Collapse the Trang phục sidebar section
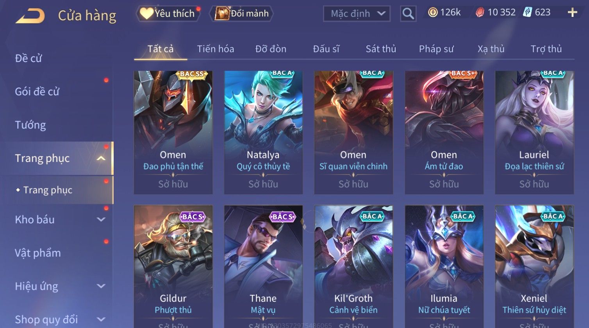This screenshot has height=328, width=589. coord(101,158)
